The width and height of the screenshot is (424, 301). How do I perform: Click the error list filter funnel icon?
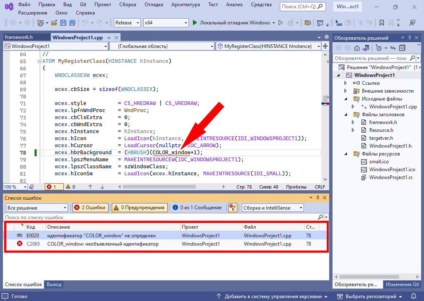coord(233,208)
